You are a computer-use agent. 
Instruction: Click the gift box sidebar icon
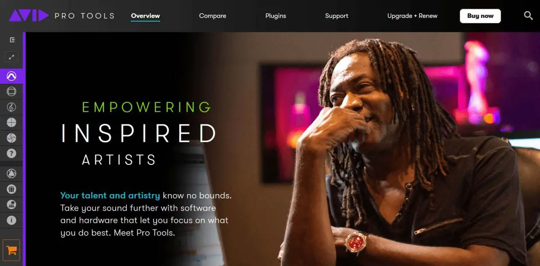[12, 189]
